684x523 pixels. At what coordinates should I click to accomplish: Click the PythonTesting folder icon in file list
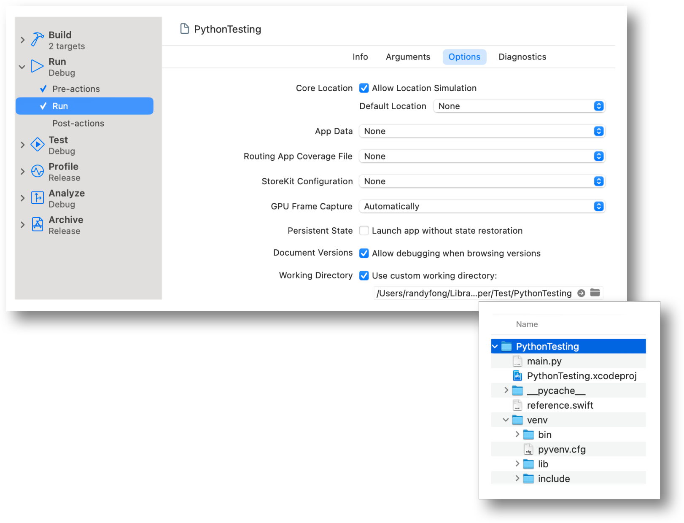pyautogui.click(x=506, y=347)
